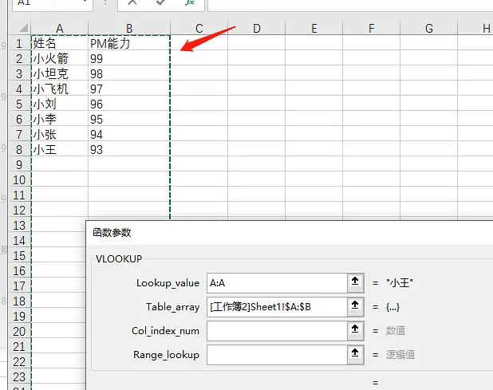
Task: Click cell containing 小坦克
Action: [60, 73]
